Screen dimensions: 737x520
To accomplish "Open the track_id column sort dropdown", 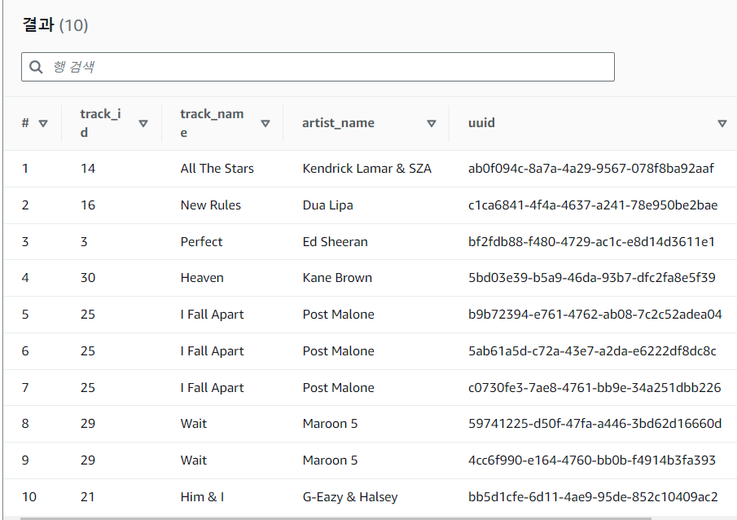I will (x=143, y=123).
